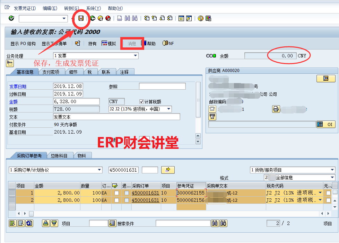Screen dimensions: 339x243
Task: Click the Print icon in the toolbar
Action: tap(120, 18)
